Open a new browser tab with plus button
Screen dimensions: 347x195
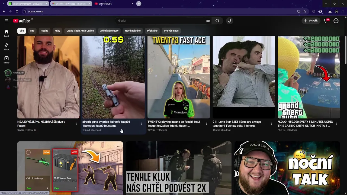click(x=139, y=4)
